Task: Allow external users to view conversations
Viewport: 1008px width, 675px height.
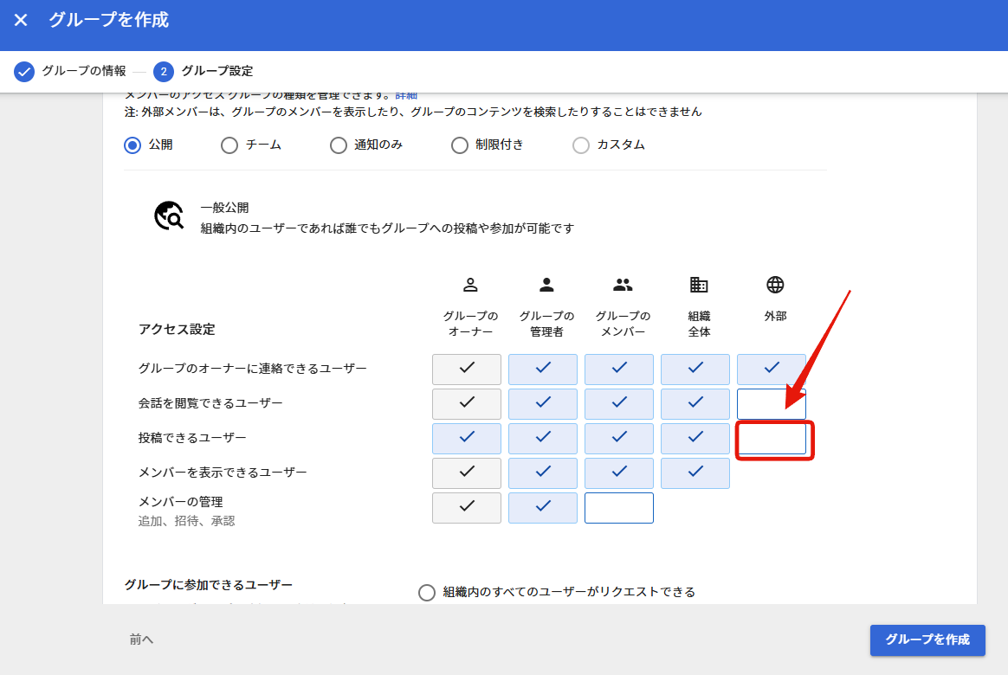Action: (772, 404)
